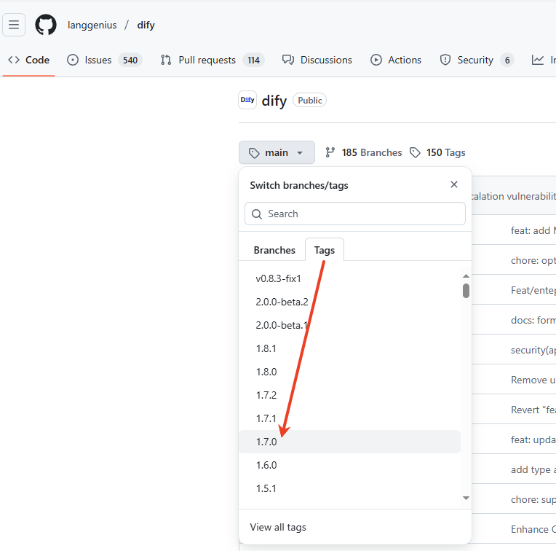Click the tag list scroll-up arrow
The height and width of the screenshot is (551, 556).
pos(466,275)
